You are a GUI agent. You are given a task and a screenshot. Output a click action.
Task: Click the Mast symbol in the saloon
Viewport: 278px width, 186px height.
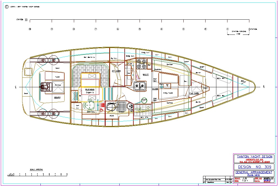pos(161,87)
